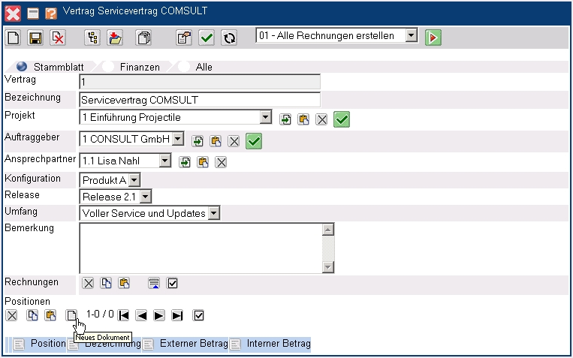This screenshot has width=573, height=358.
Task: Click the folder import icon with red arrow
Action: click(x=115, y=38)
